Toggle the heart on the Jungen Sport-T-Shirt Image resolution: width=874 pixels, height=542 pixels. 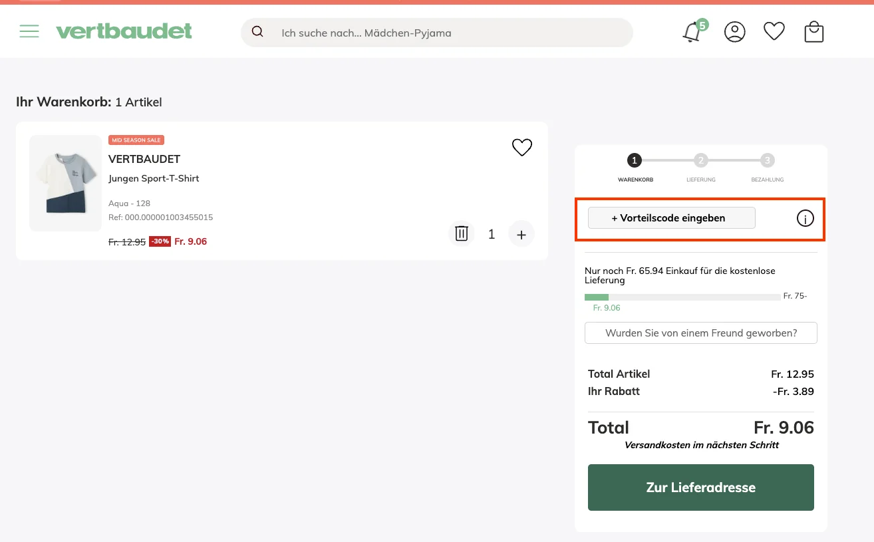(x=521, y=147)
